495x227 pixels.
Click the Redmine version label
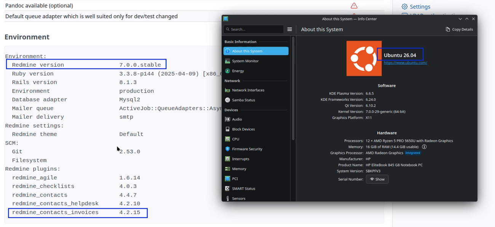tap(38, 65)
